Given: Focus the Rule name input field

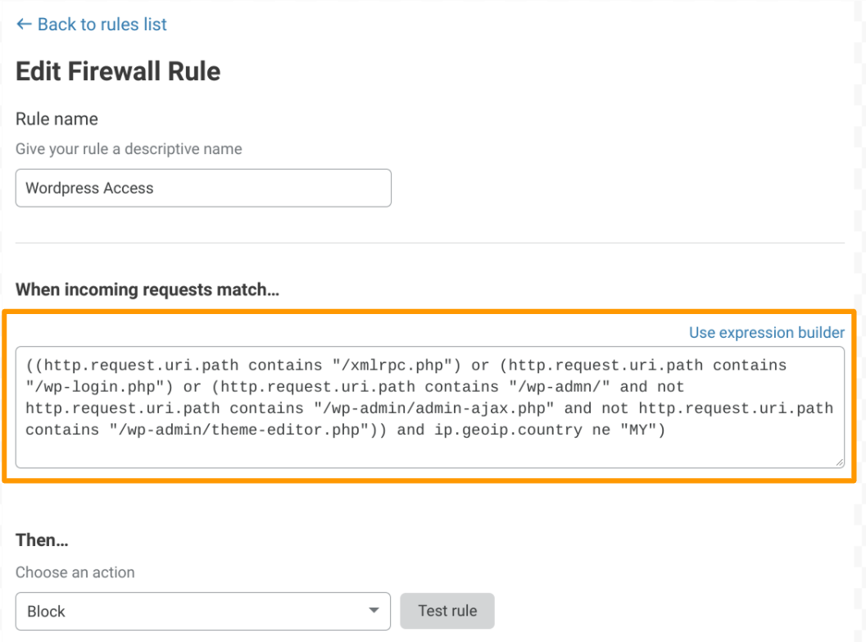Looking at the screenshot, I should (x=203, y=188).
